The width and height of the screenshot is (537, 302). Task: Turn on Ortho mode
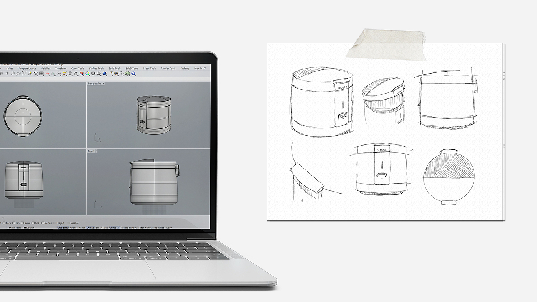[x=73, y=228]
